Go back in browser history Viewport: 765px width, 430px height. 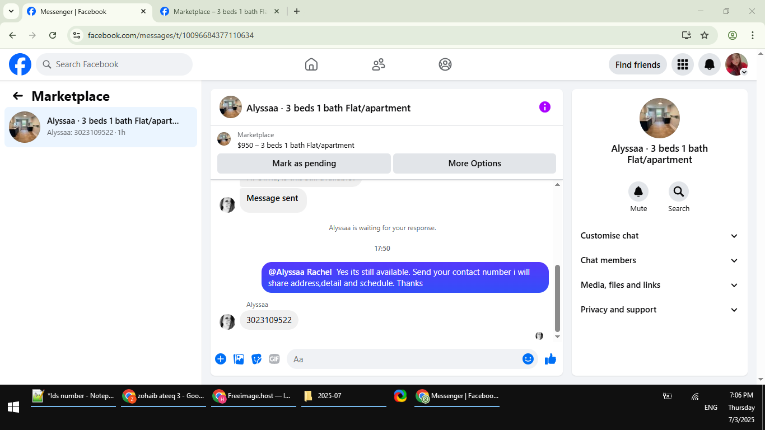[x=12, y=35]
